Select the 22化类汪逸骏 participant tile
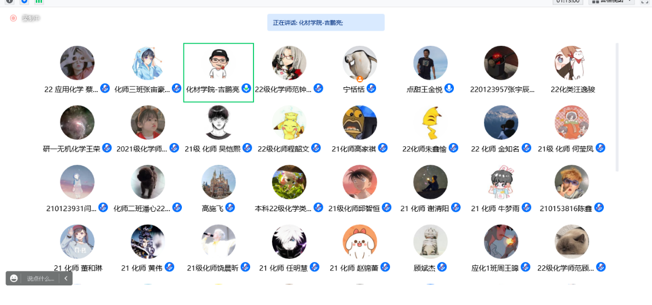The width and height of the screenshot is (652, 305). coord(572,70)
